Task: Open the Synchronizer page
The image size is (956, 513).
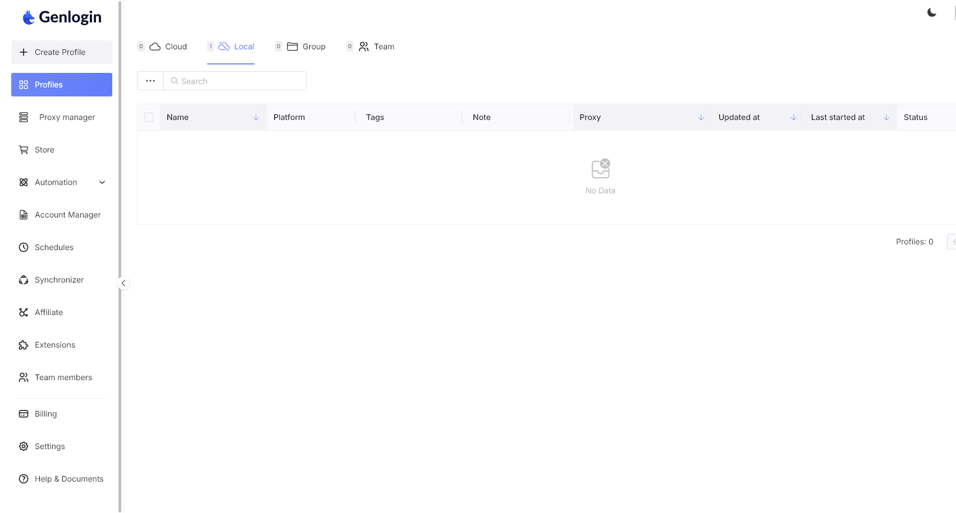Action: pos(62,280)
